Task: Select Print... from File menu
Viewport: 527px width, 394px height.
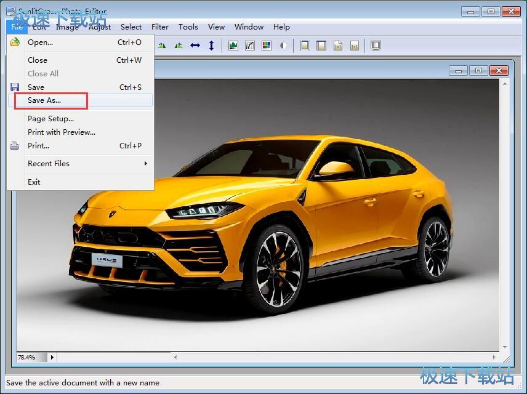Action: [81, 145]
